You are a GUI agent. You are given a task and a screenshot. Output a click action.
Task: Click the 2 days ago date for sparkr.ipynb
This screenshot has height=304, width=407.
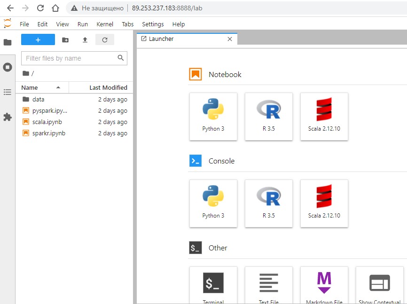pyautogui.click(x=113, y=133)
